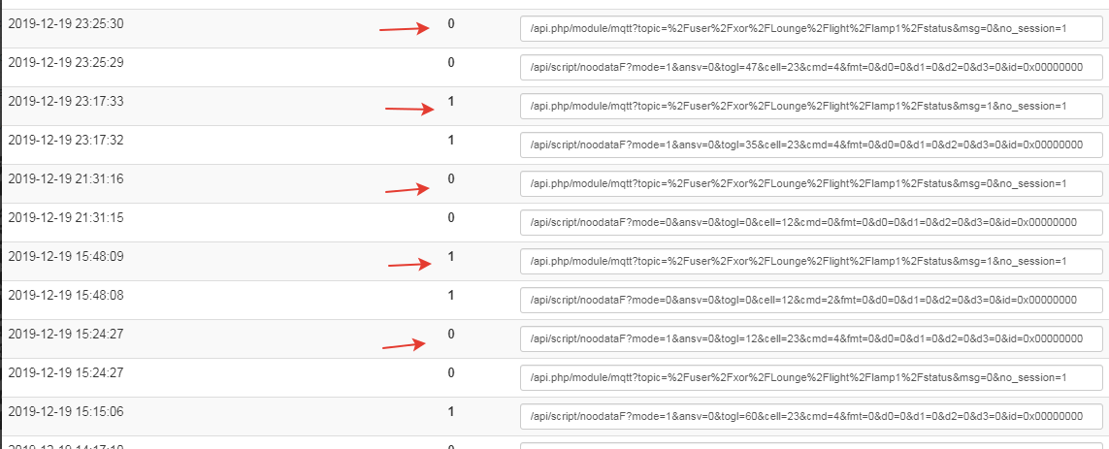The width and height of the screenshot is (1109, 449).
Task: Click the noodataF URL field containing togl=47
Action: click(811, 68)
